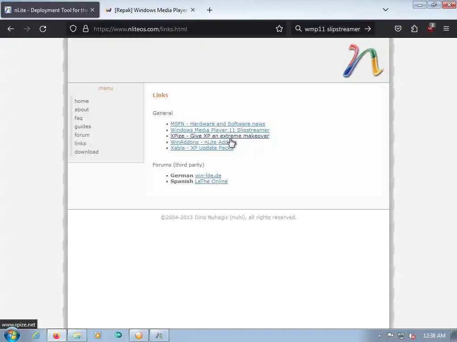Switch to Firefox in the taskbar
457x342 pixels.
click(x=57, y=336)
